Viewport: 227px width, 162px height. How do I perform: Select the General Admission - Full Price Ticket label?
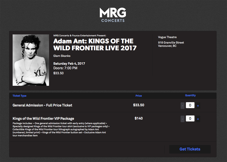(42, 105)
